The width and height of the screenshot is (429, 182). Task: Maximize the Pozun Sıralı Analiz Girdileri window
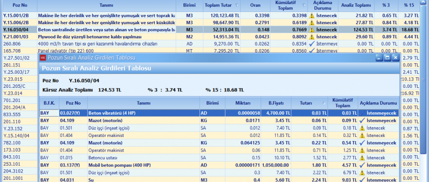point(387,58)
